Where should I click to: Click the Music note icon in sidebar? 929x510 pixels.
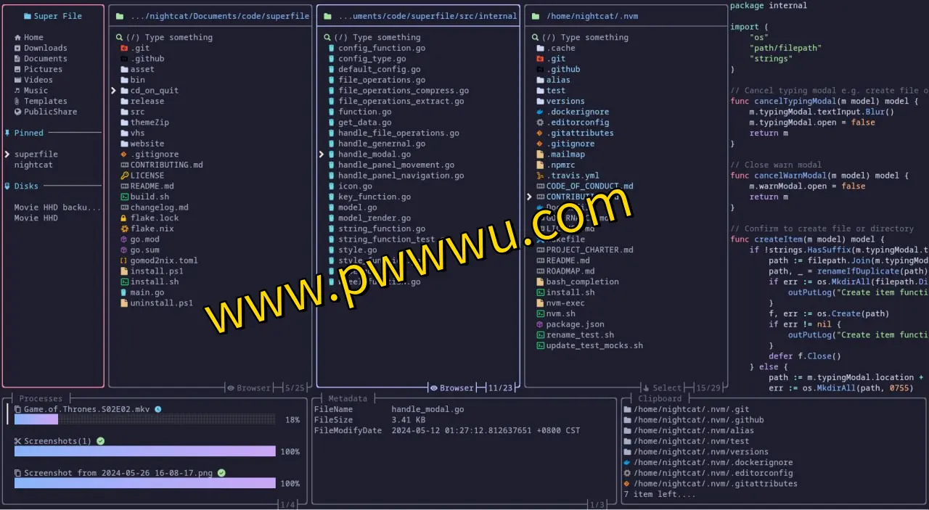click(17, 91)
